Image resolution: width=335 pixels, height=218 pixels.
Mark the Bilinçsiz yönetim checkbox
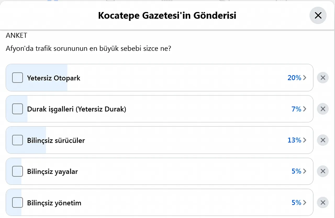(x=18, y=203)
